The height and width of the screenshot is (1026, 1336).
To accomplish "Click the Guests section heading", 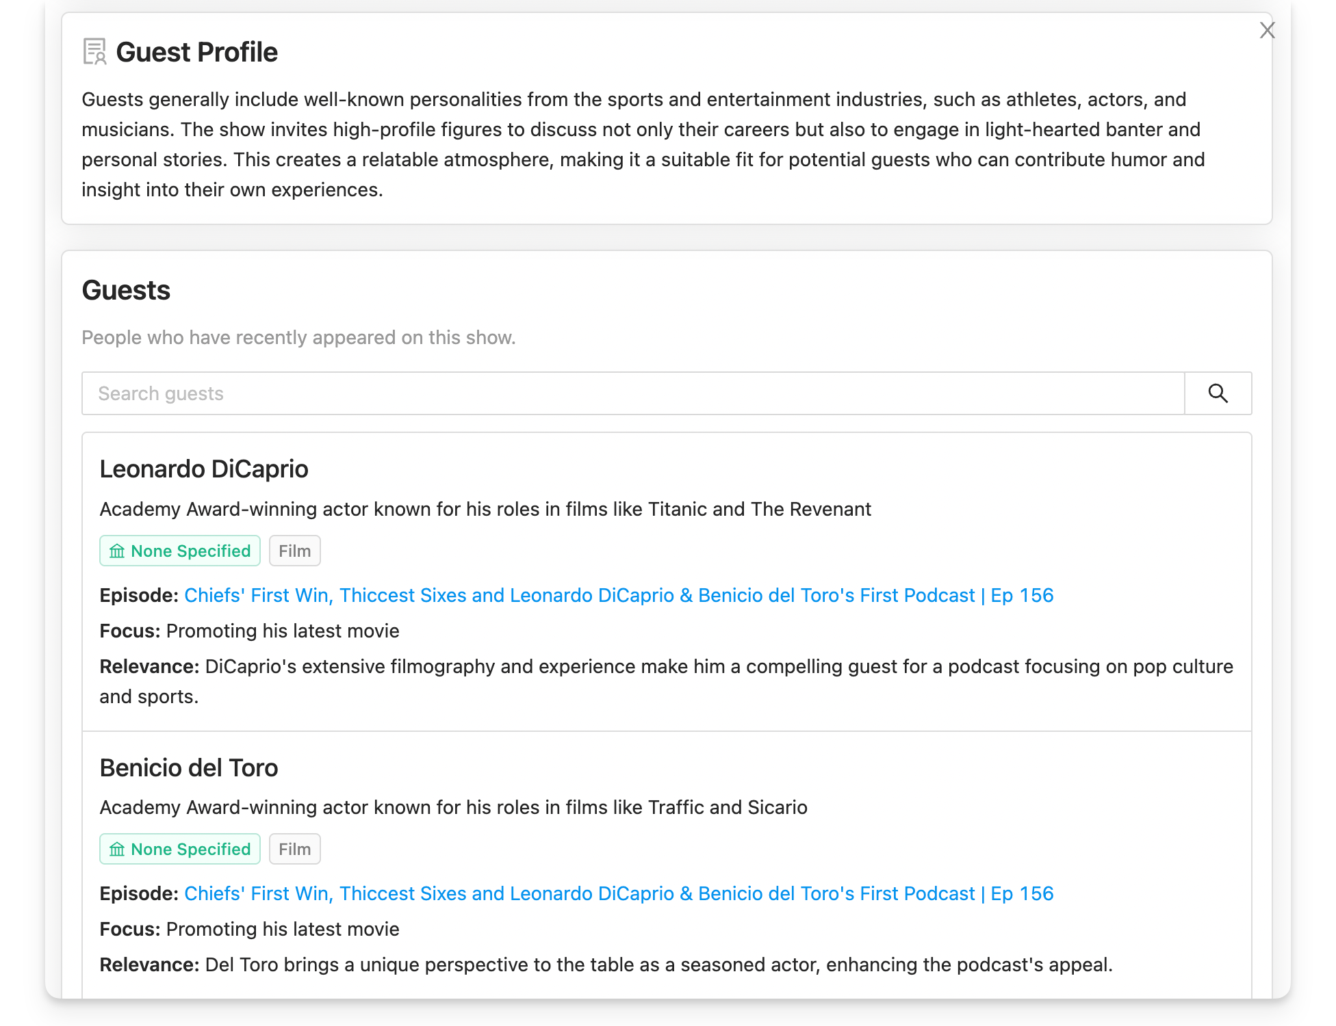I will point(126,290).
